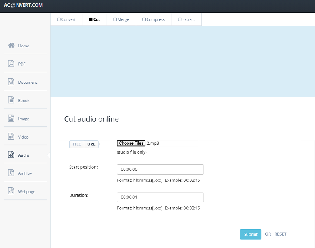Click the Cut audio online heading

click(x=91, y=119)
